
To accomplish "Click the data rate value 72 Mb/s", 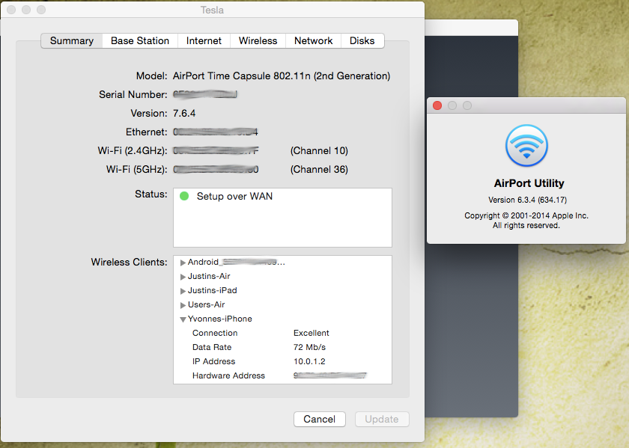I will pyautogui.click(x=310, y=347).
